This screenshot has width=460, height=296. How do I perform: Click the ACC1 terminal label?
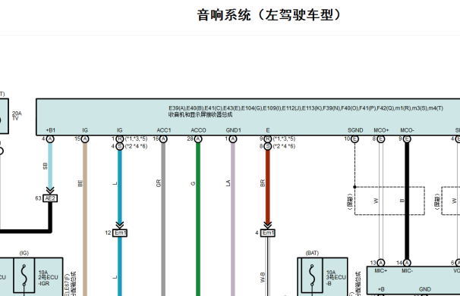coord(164,130)
